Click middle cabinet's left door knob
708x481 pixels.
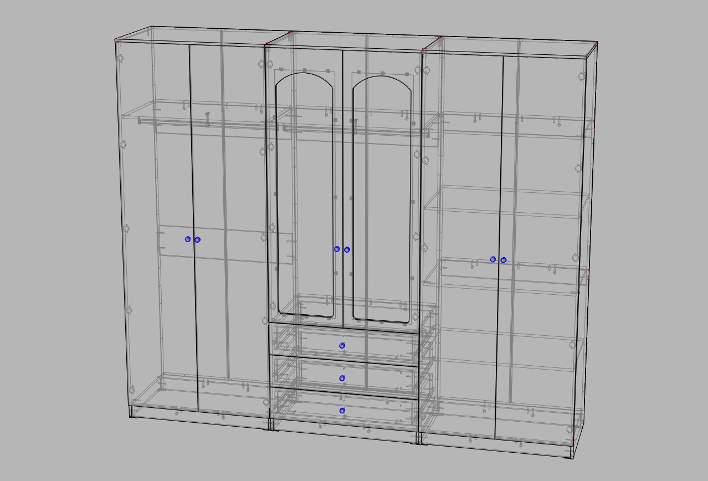[x=337, y=249]
